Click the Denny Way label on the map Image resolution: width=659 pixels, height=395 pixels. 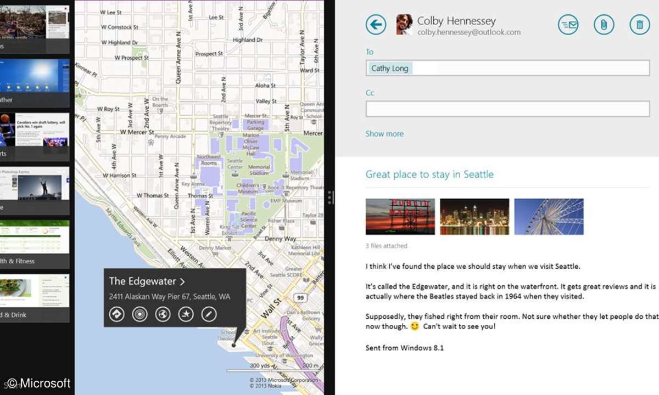click(x=281, y=239)
